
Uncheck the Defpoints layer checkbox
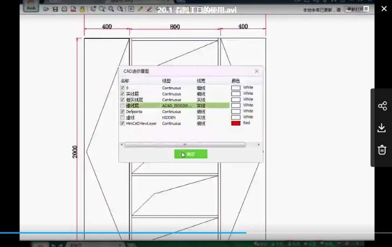pyautogui.click(x=122, y=111)
